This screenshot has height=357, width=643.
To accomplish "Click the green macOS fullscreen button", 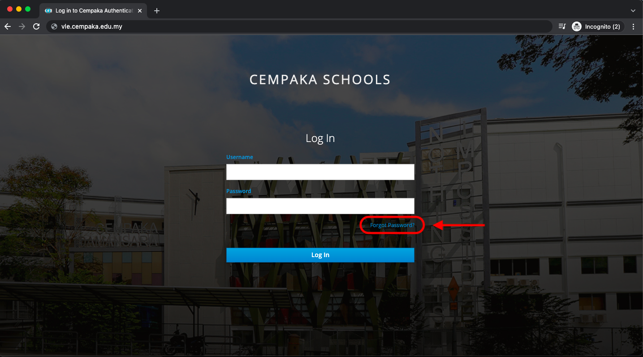I will [28, 9].
